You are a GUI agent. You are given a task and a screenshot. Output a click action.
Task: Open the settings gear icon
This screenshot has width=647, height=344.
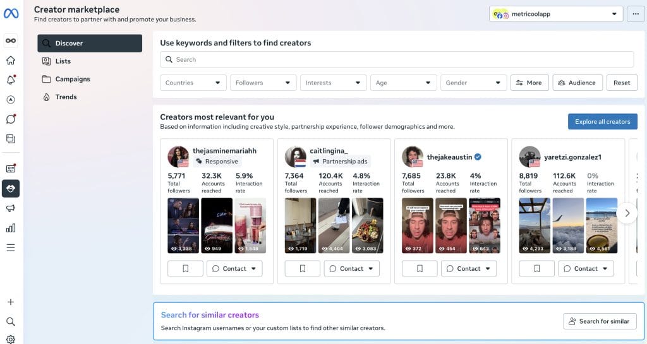11,339
